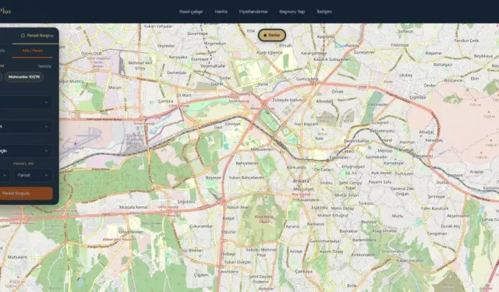Open the İletişim link in the header
The image size is (499, 292).
click(324, 12)
